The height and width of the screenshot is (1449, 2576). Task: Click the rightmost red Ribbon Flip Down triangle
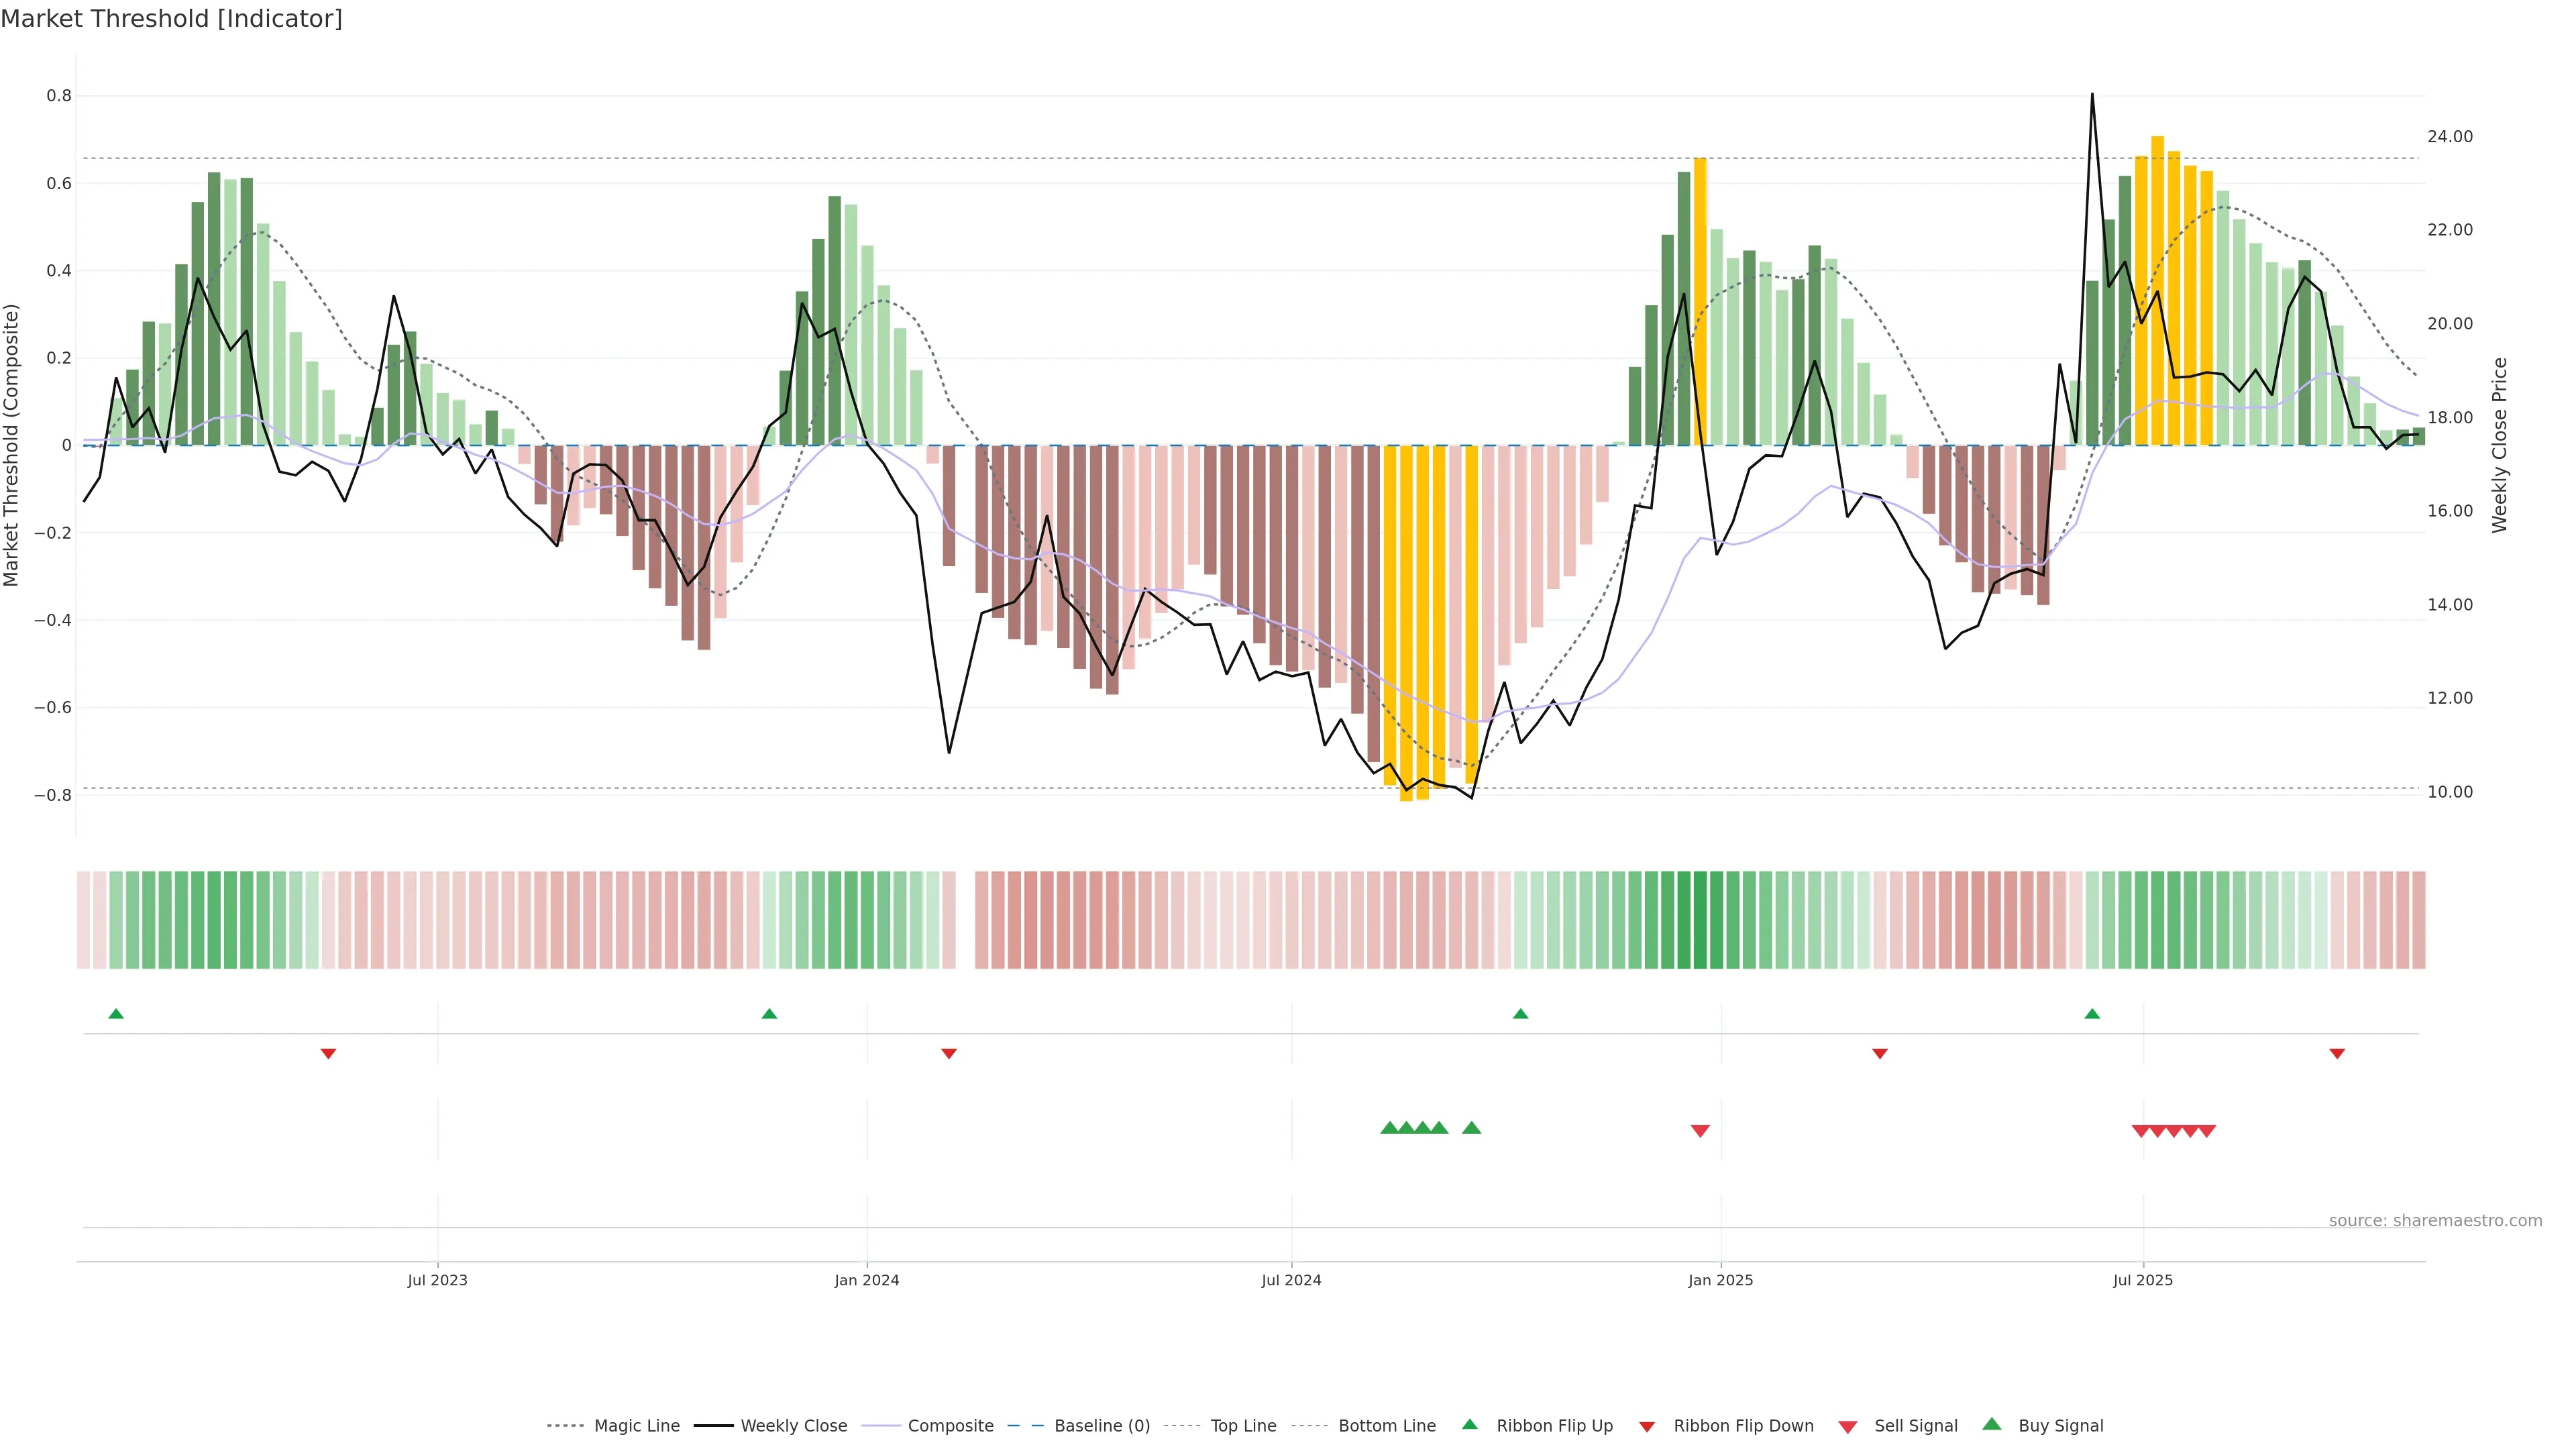click(x=2337, y=1053)
